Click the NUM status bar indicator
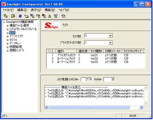153x120 pixels. coord(133,116)
